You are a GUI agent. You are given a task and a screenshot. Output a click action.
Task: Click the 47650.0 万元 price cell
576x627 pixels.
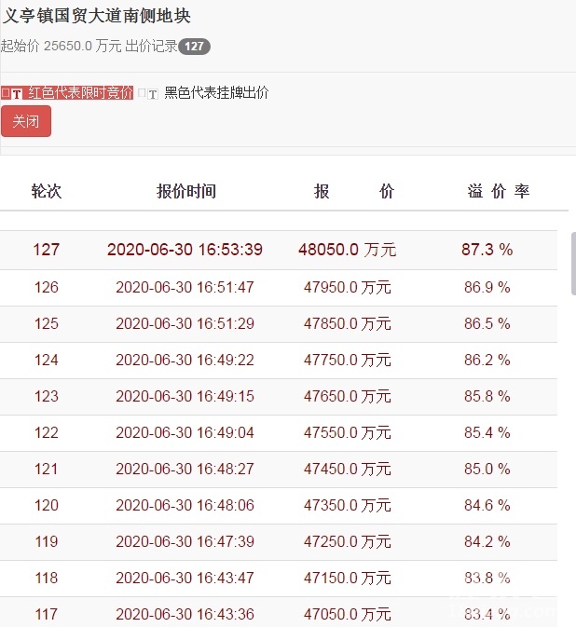[347, 396]
